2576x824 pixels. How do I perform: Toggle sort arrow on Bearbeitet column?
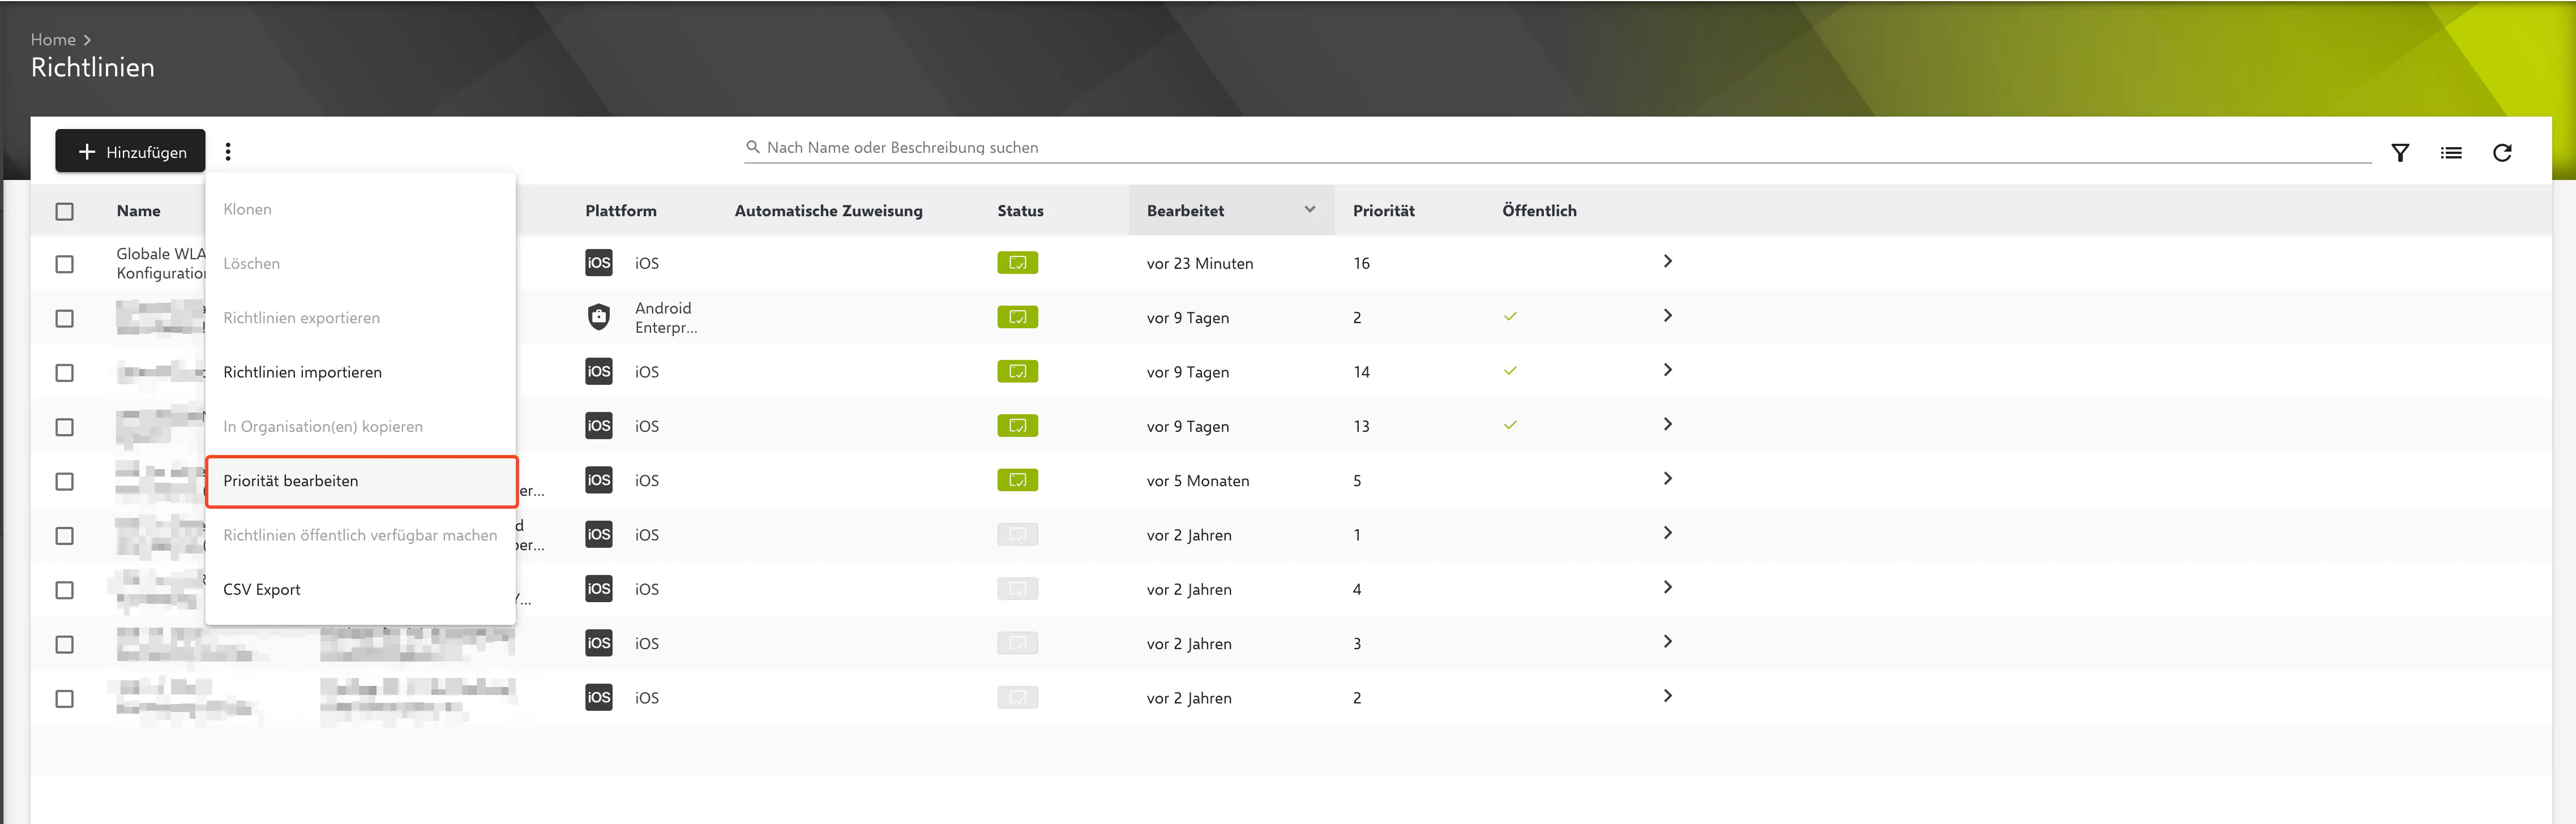(x=1309, y=210)
